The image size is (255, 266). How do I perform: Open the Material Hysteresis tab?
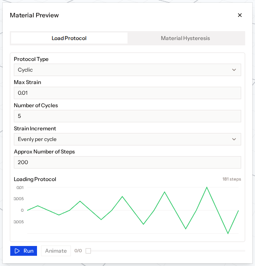pos(185,38)
